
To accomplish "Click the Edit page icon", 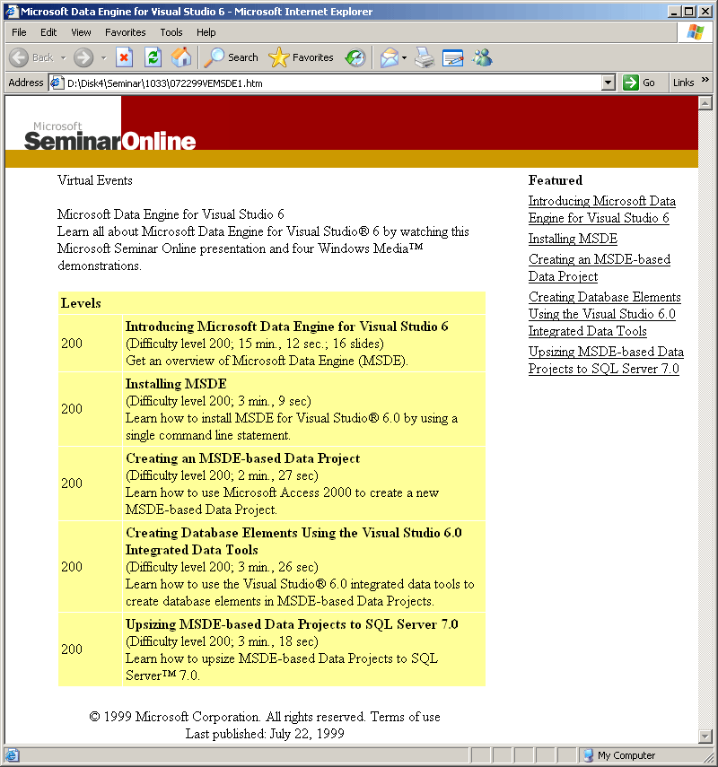I will coord(452,57).
